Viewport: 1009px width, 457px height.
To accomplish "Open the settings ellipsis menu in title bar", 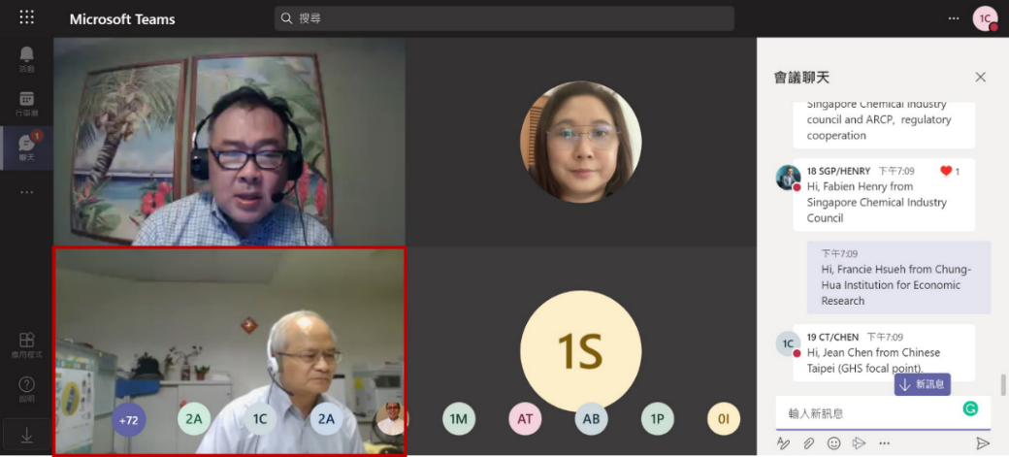I will (953, 18).
